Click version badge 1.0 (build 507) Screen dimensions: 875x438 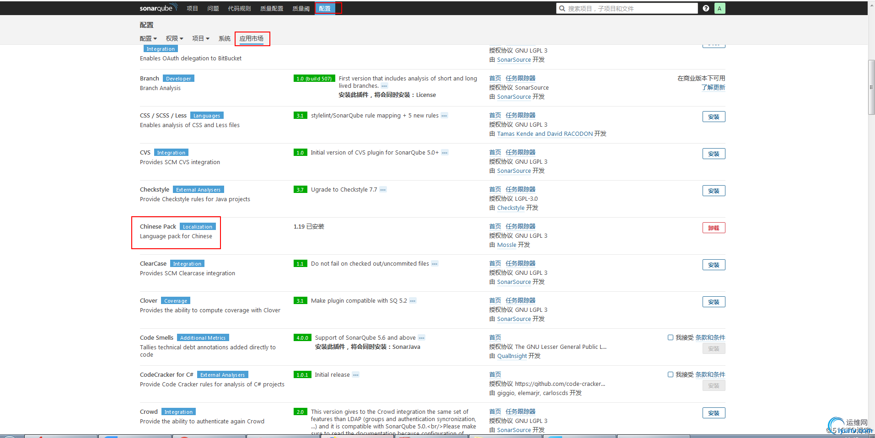(x=314, y=78)
